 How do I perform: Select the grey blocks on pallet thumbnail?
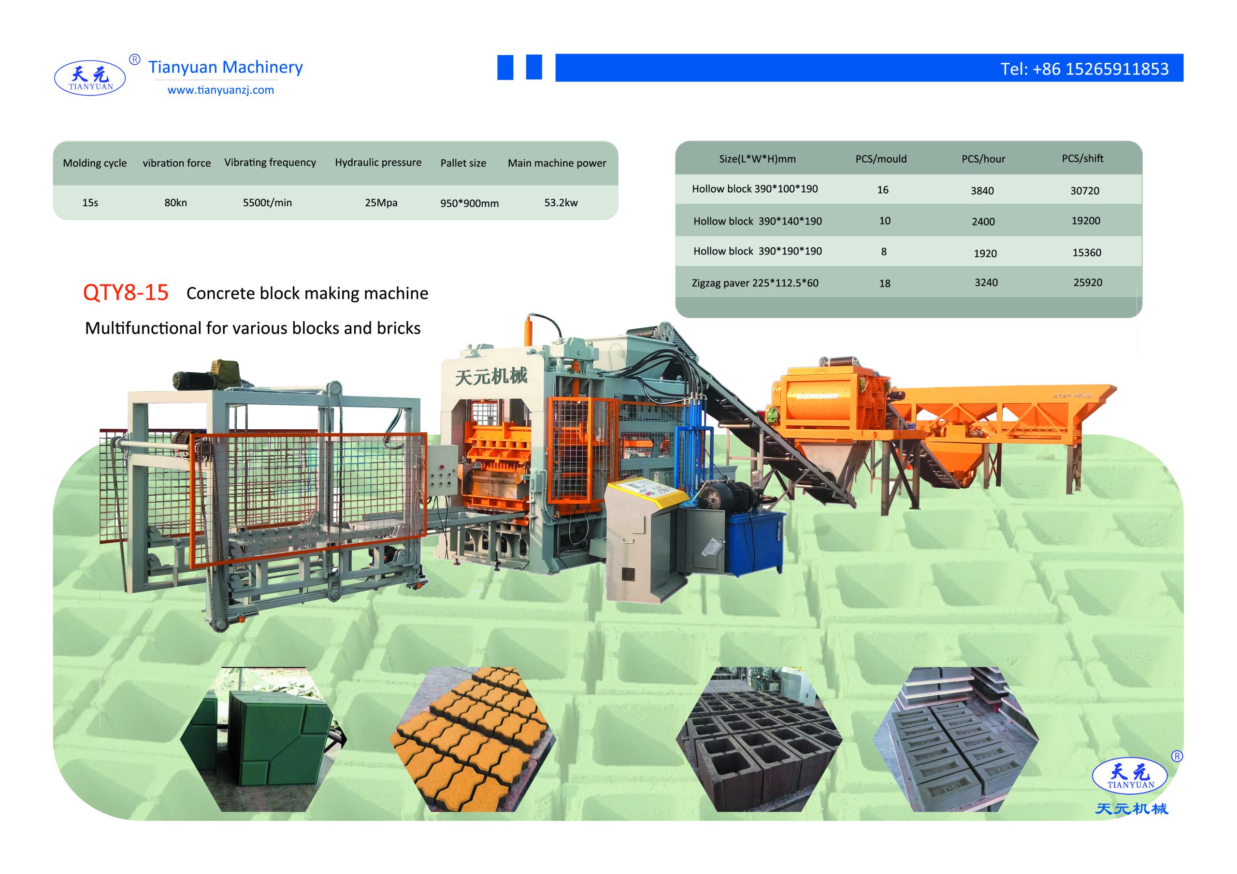(x=956, y=739)
